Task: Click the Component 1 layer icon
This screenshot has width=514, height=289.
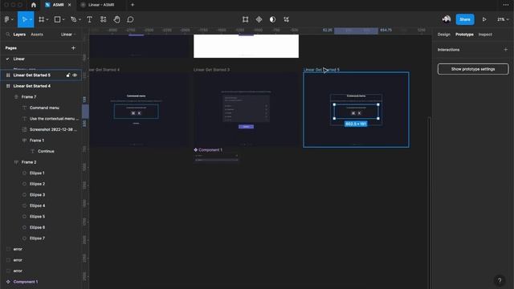Action: pos(8,282)
